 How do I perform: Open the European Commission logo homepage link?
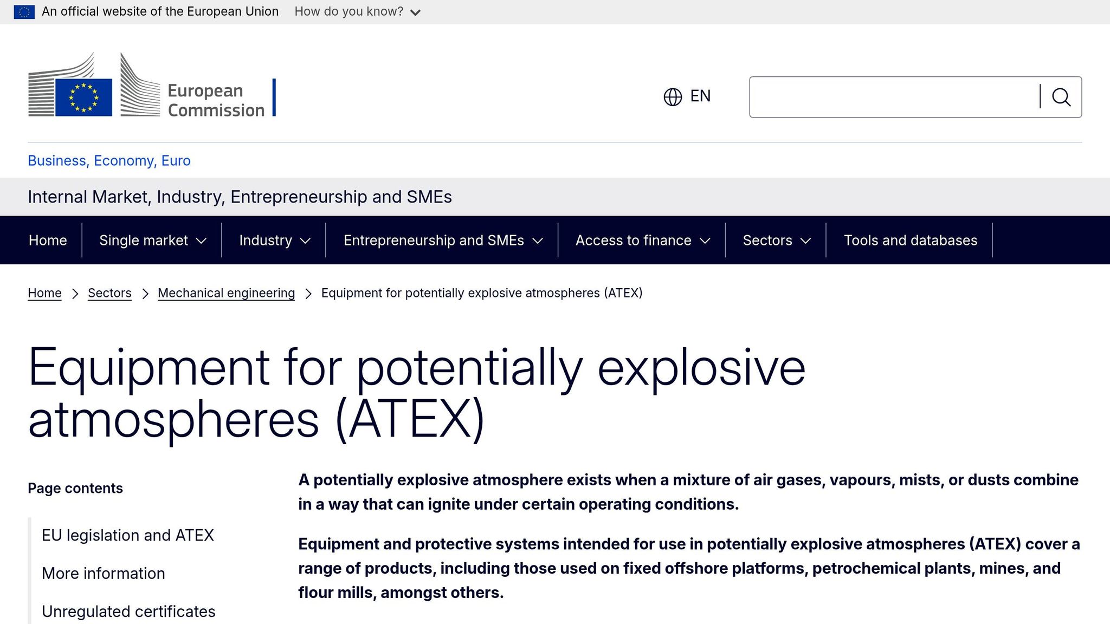152,84
